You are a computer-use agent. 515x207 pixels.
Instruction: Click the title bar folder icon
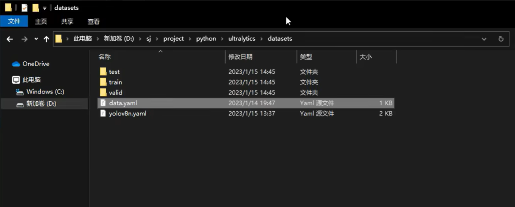[8, 7]
